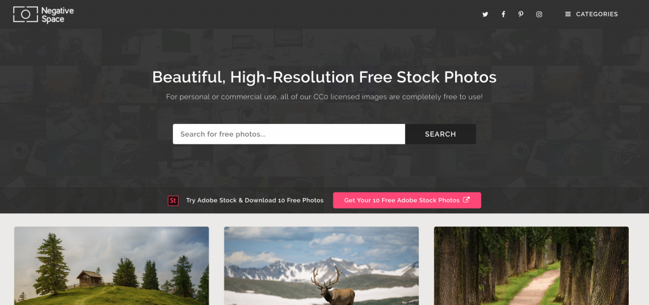Click the Negative Space camera logo
Viewport: 649px width, 305px height.
point(25,15)
